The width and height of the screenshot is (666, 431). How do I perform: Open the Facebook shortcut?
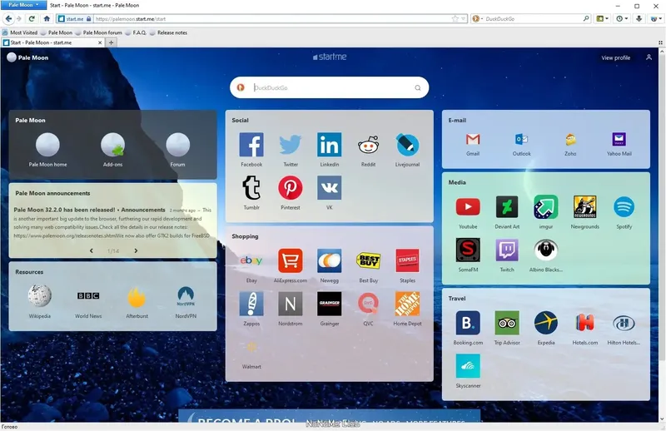(251, 145)
